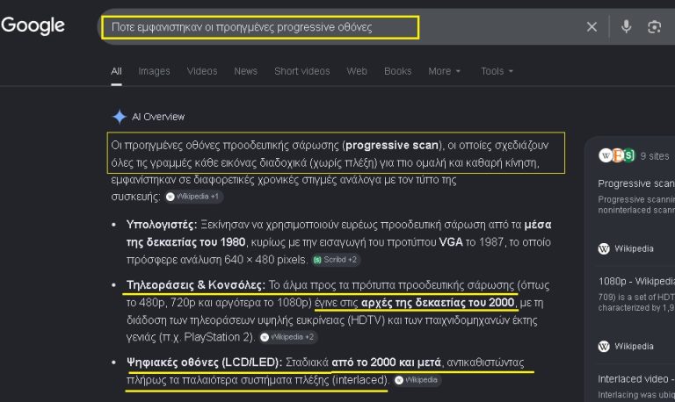Click 'αρχές της δεκαετίας του 2000' text
Image resolution: width=675 pixels, height=402 pixels.
(438, 303)
